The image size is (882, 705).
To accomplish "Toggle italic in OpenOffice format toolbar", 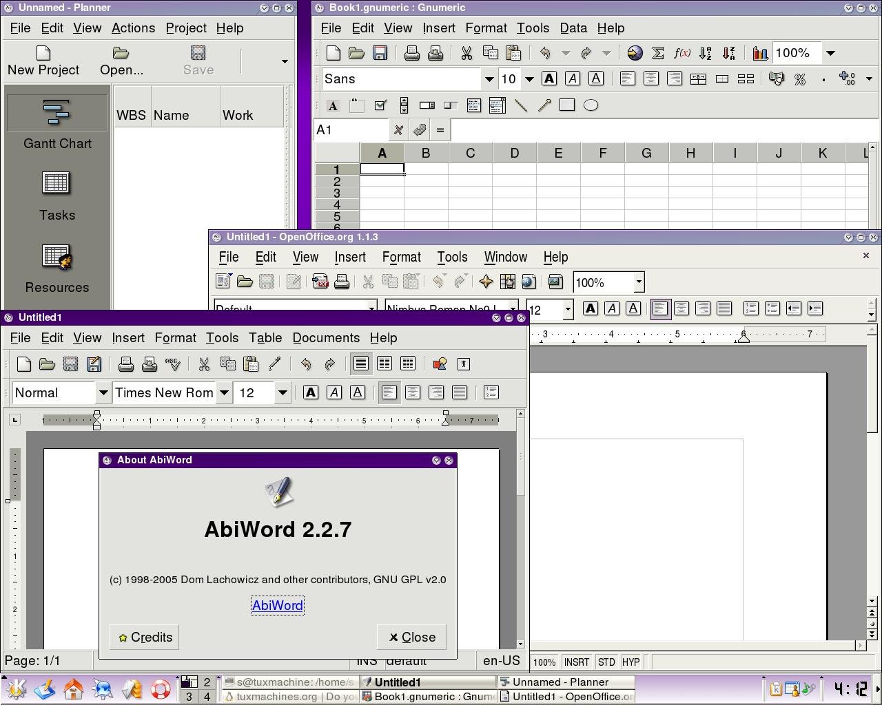I will coord(612,309).
